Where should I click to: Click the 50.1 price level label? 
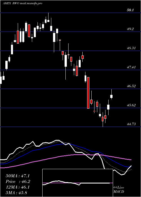pyautogui.click(x=130, y=10)
